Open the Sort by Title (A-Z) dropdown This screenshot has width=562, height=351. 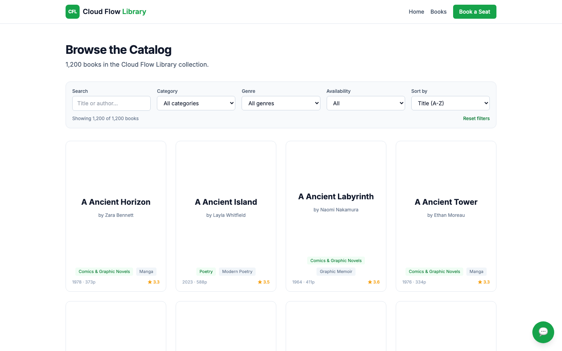click(450, 103)
